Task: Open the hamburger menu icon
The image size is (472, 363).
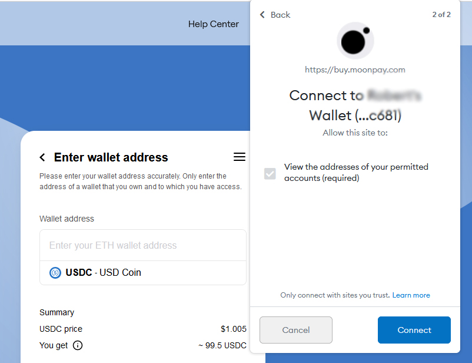Action: pos(240,157)
